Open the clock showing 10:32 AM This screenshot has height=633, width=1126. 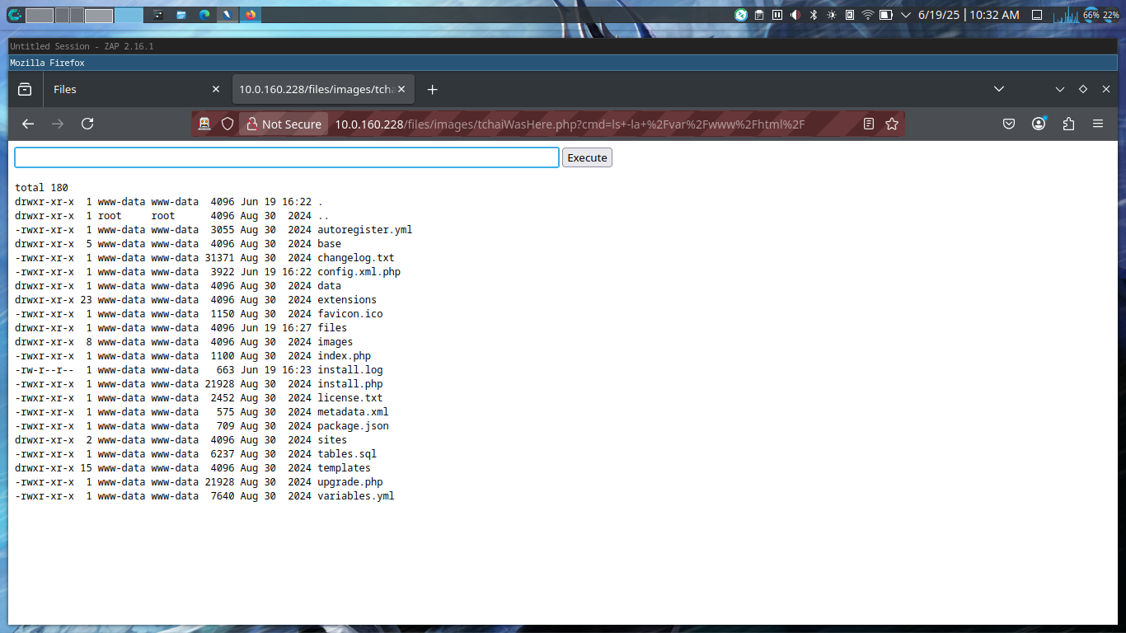pyautogui.click(x=969, y=15)
